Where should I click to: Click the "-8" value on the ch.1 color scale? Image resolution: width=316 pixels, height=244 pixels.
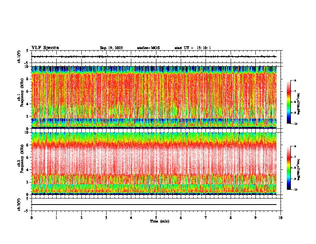(294, 102)
